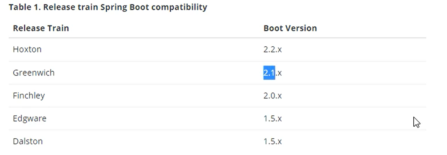This screenshot has height=155, width=447.
Task: Click the highlighted 2.1 text in Greenwich row
Action: click(x=269, y=72)
